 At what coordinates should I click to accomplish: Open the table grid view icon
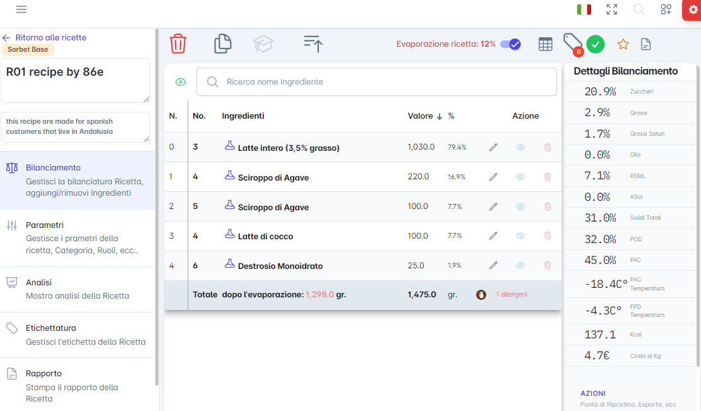(x=545, y=44)
